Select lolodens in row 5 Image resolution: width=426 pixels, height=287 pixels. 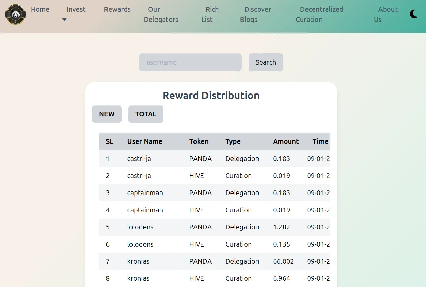click(x=140, y=227)
